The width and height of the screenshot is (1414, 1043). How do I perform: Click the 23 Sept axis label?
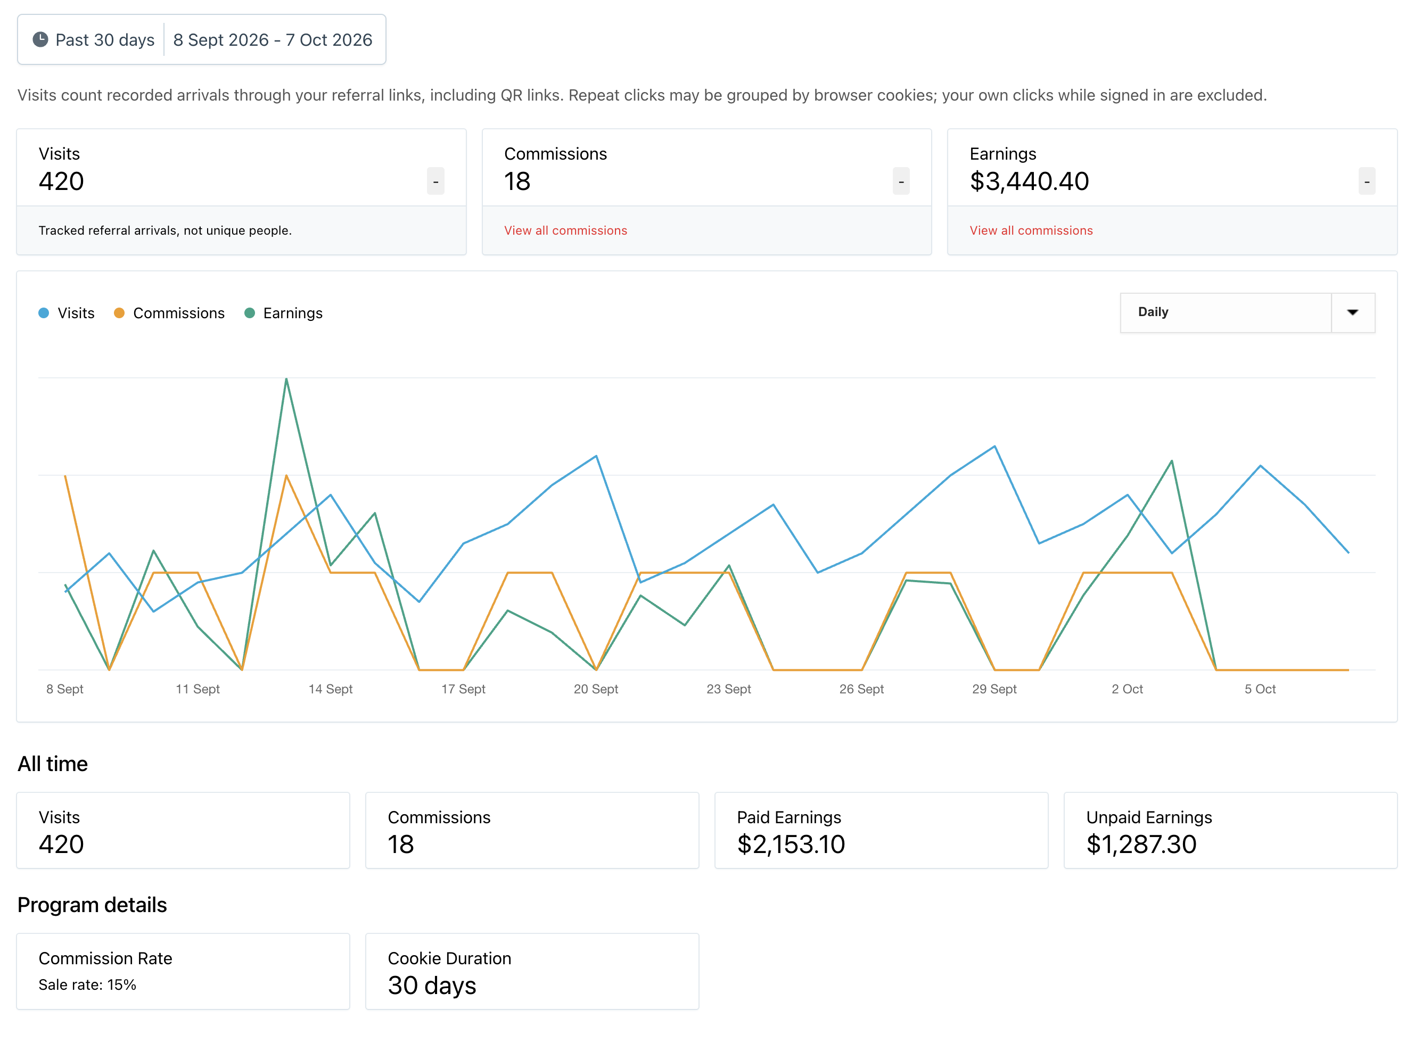click(x=728, y=689)
